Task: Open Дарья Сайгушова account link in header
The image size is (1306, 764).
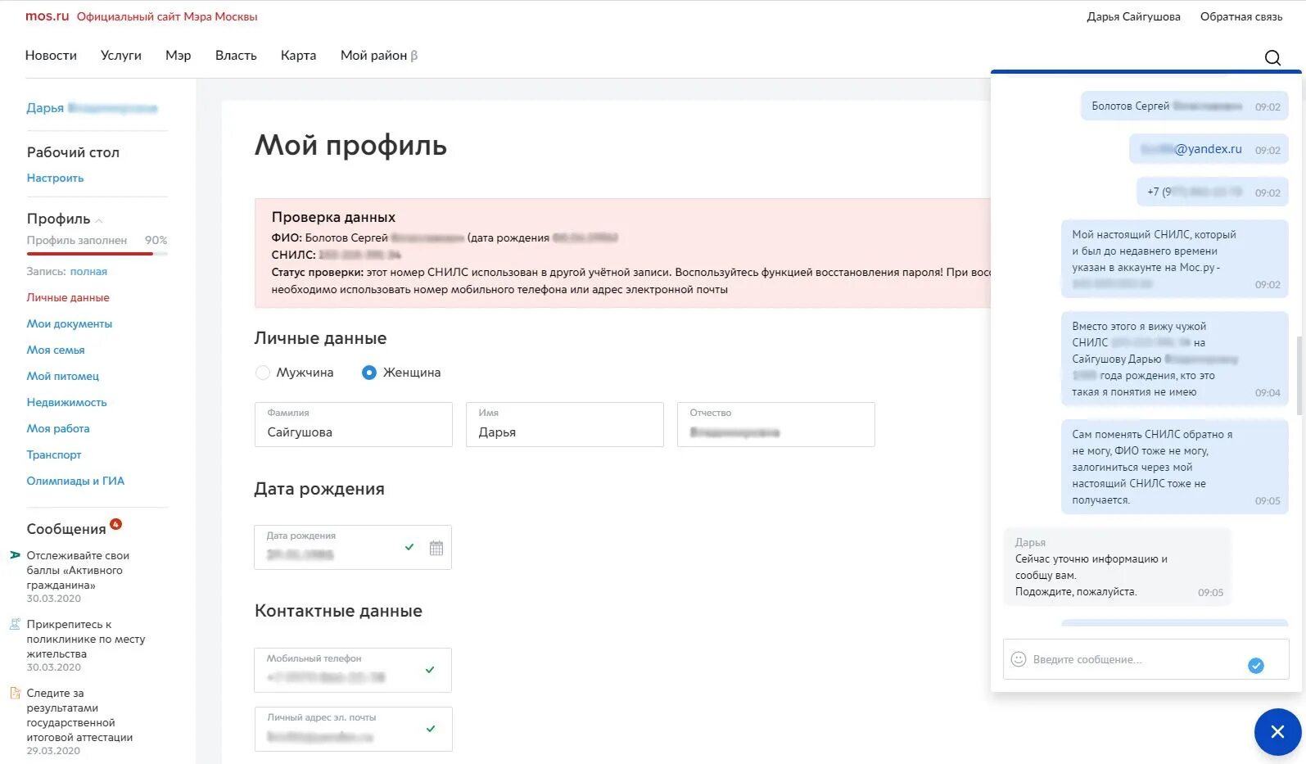Action: (x=1133, y=16)
